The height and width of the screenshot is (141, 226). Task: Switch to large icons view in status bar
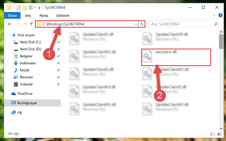(x=219, y=134)
